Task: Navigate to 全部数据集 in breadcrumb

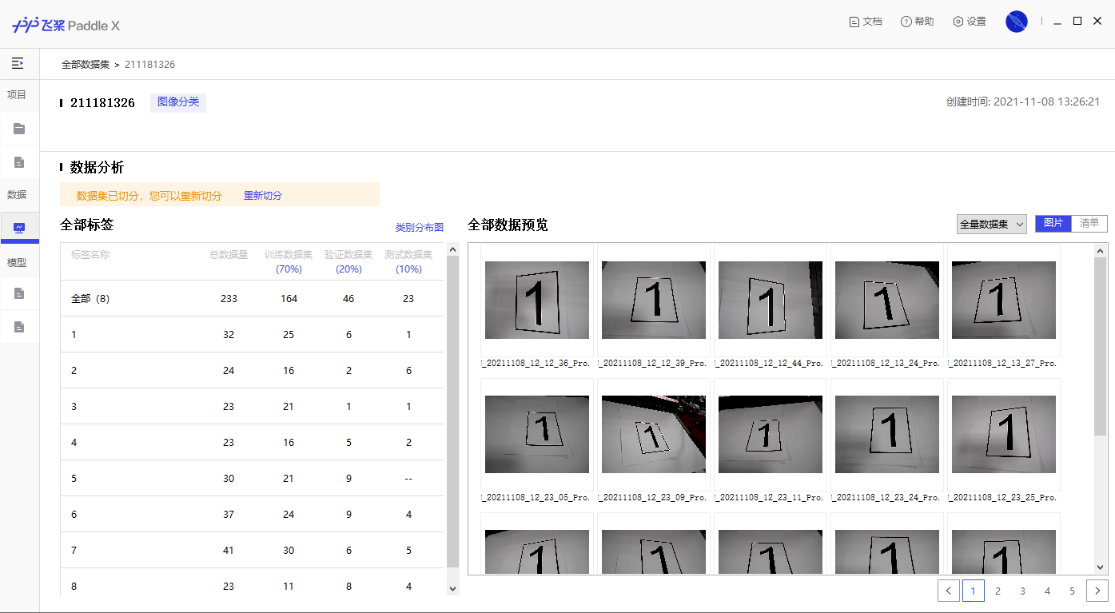Action: (x=86, y=64)
